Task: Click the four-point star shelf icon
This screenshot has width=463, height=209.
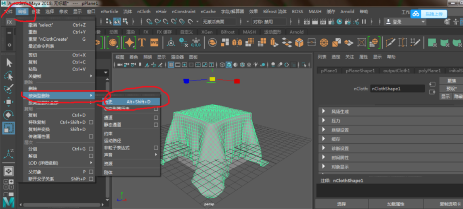Action: [x=129, y=43]
